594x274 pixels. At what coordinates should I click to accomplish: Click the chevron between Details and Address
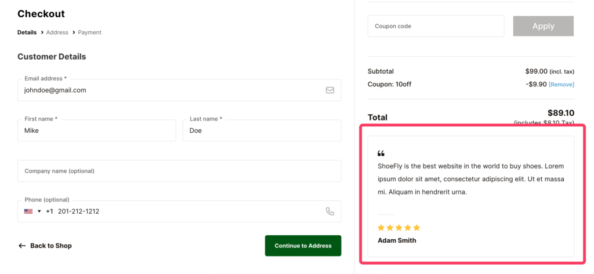pyautogui.click(x=42, y=32)
